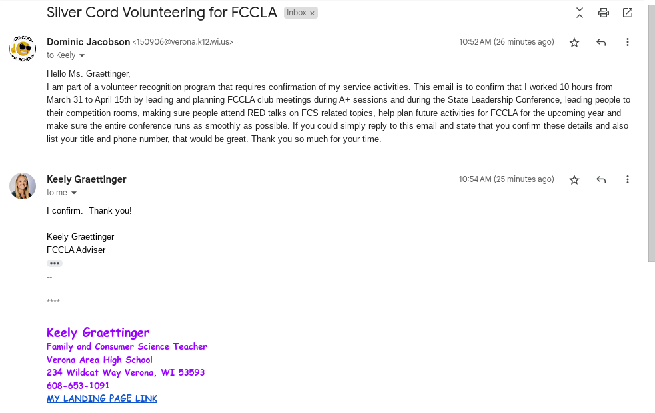Click sender name Dominic Jacobson

(88, 42)
